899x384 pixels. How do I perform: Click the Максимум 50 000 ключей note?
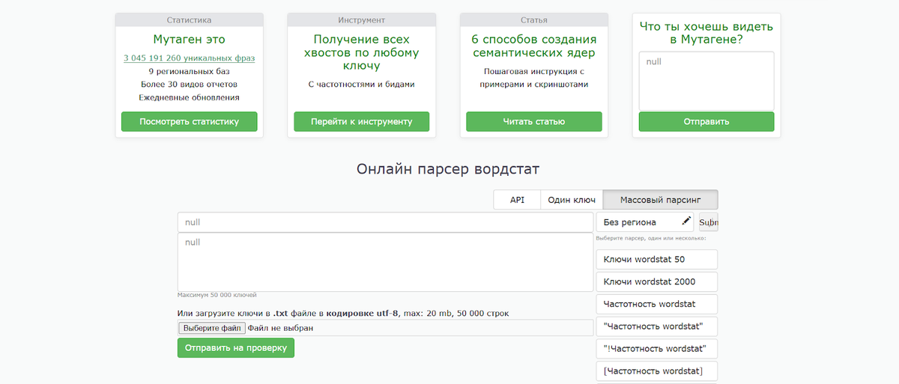pos(217,295)
